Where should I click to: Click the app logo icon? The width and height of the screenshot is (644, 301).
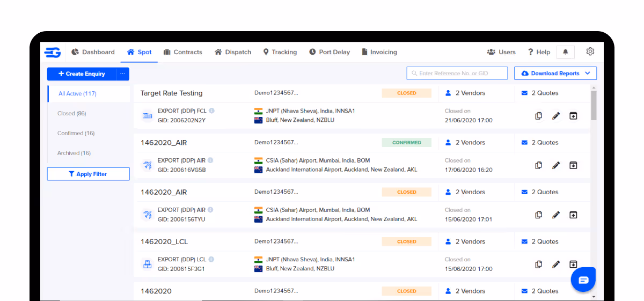(x=53, y=52)
